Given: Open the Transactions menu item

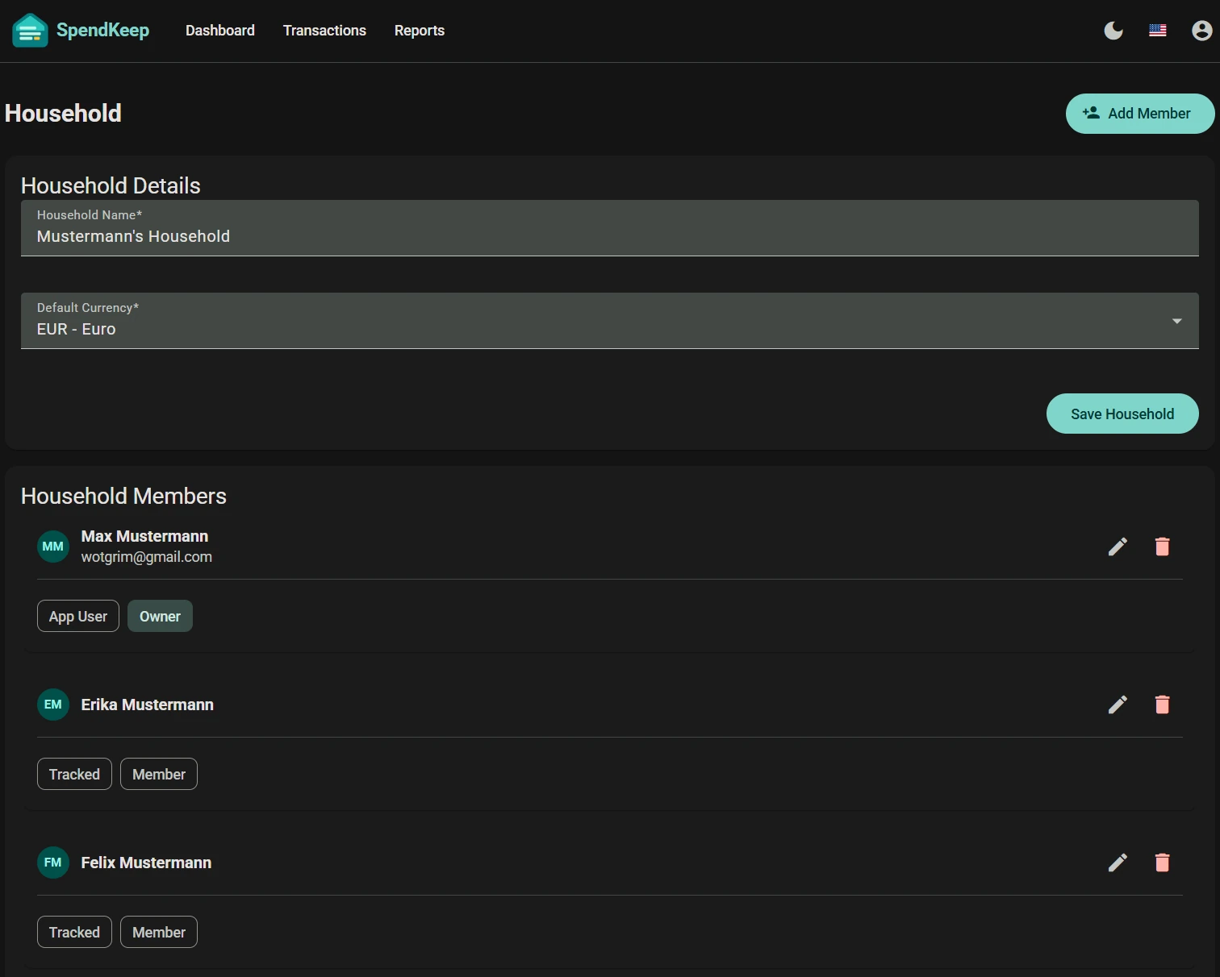Looking at the screenshot, I should (x=324, y=31).
